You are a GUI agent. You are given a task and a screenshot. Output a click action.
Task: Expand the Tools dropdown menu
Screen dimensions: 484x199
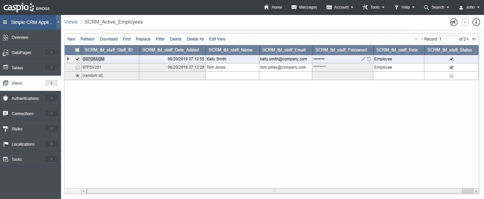pyautogui.click(x=374, y=7)
